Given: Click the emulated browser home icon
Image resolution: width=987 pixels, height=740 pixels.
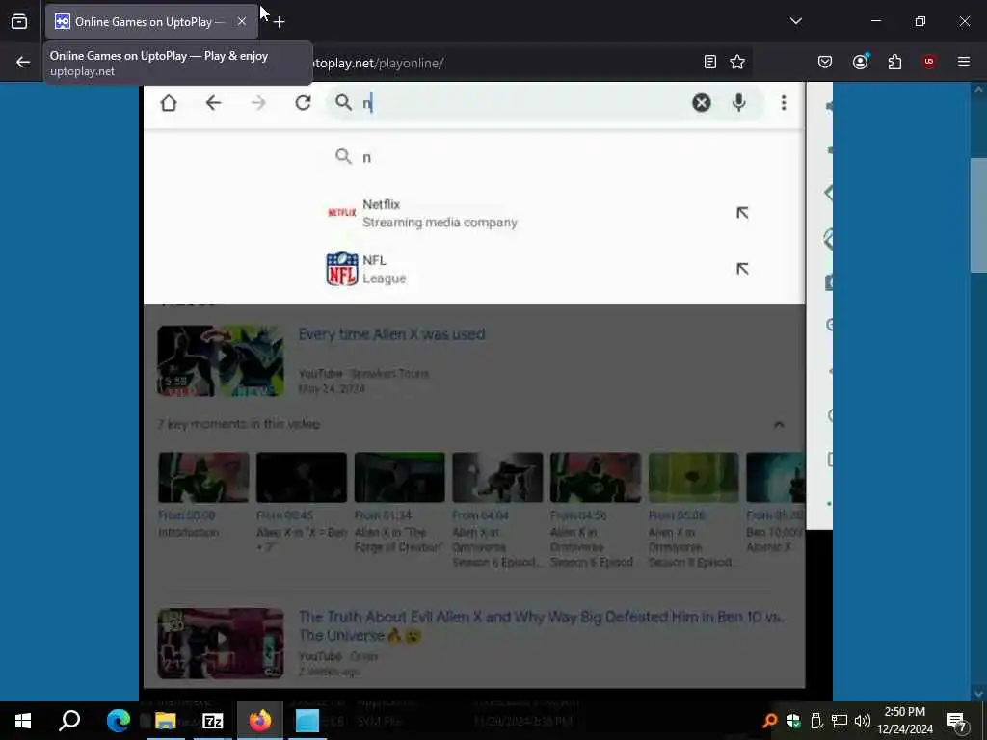Looking at the screenshot, I should click(169, 102).
